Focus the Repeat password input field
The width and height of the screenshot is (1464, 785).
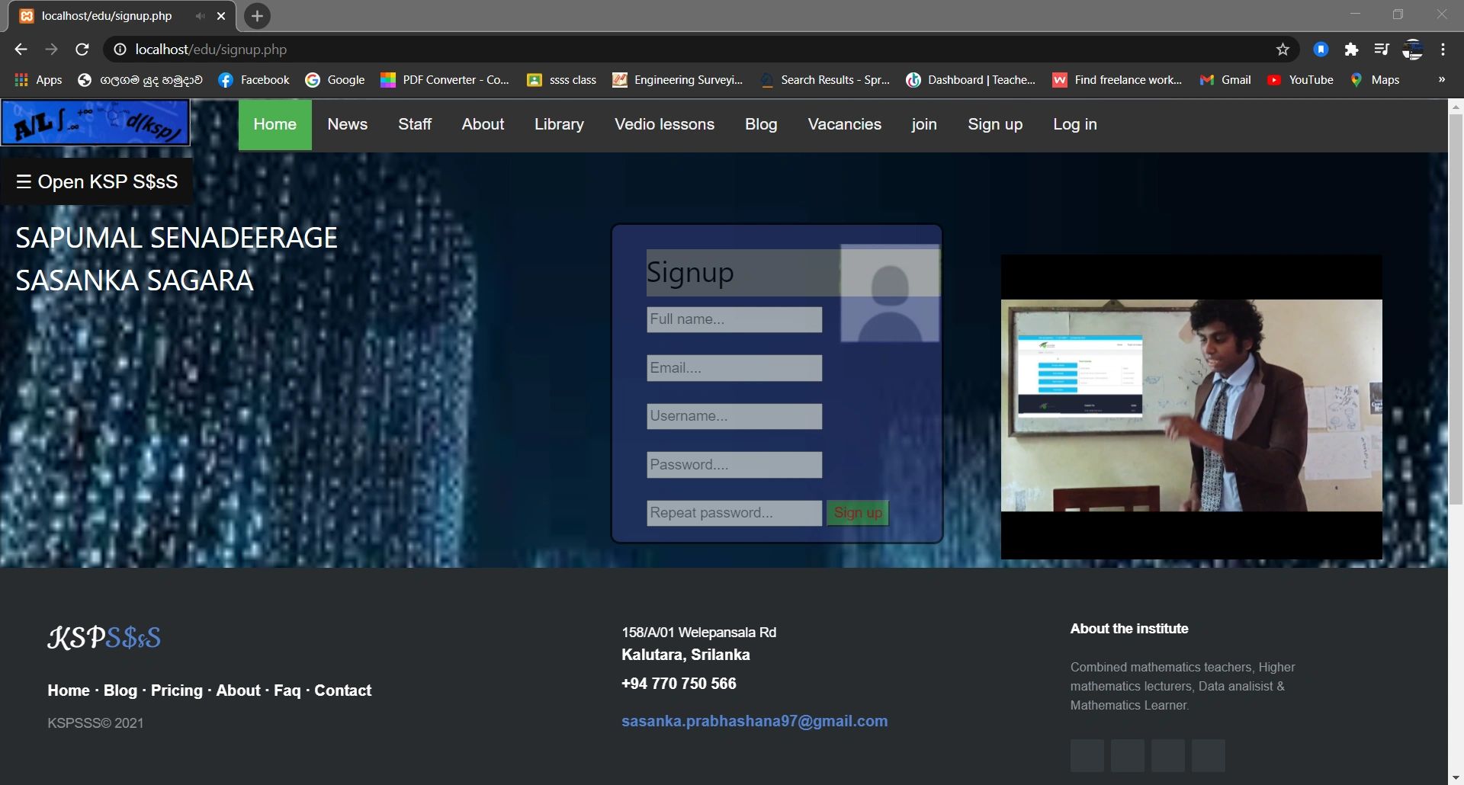(734, 513)
